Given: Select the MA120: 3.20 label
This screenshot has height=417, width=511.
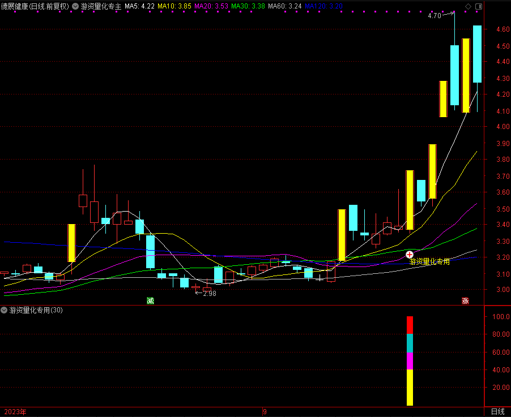Looking at the screenshot, I should click(323, 6).
